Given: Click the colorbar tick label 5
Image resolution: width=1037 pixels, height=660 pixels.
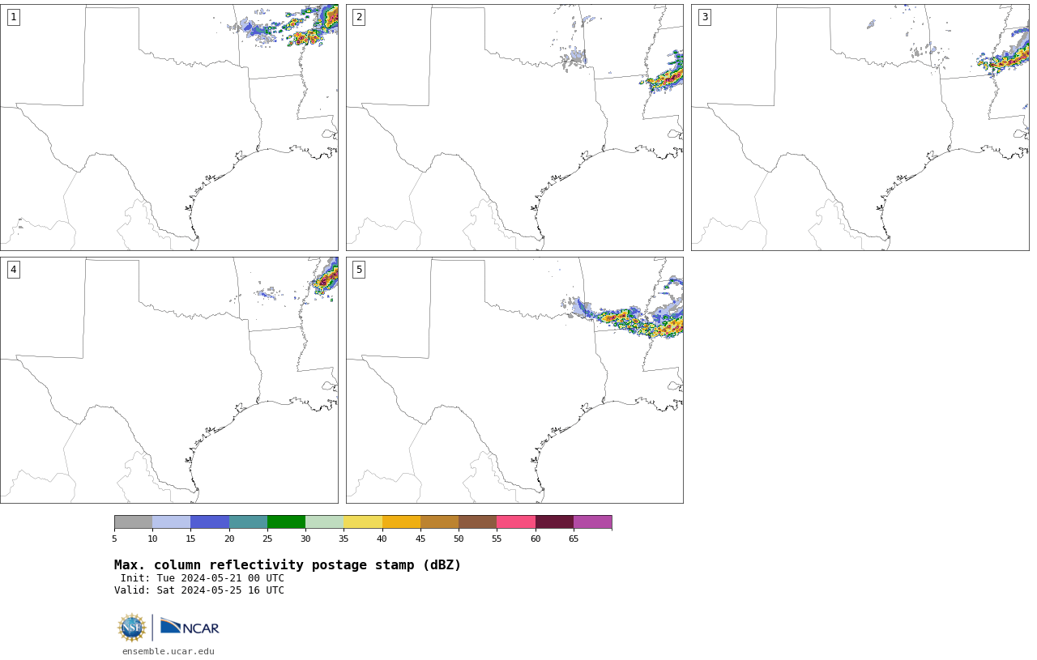Looking at the screenshot, I should tap(114, 539).
